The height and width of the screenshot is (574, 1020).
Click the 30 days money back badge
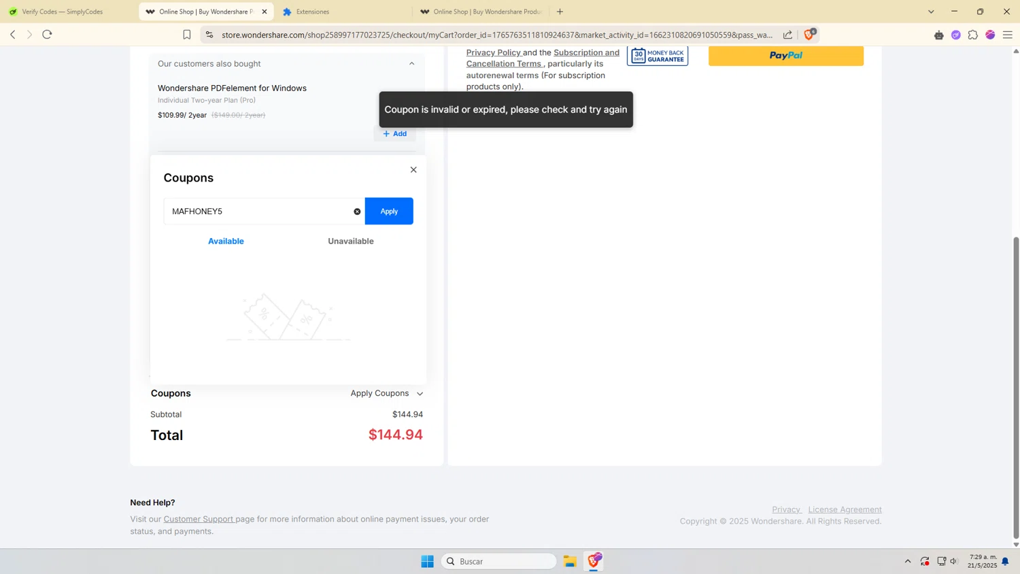pos(658,56)
